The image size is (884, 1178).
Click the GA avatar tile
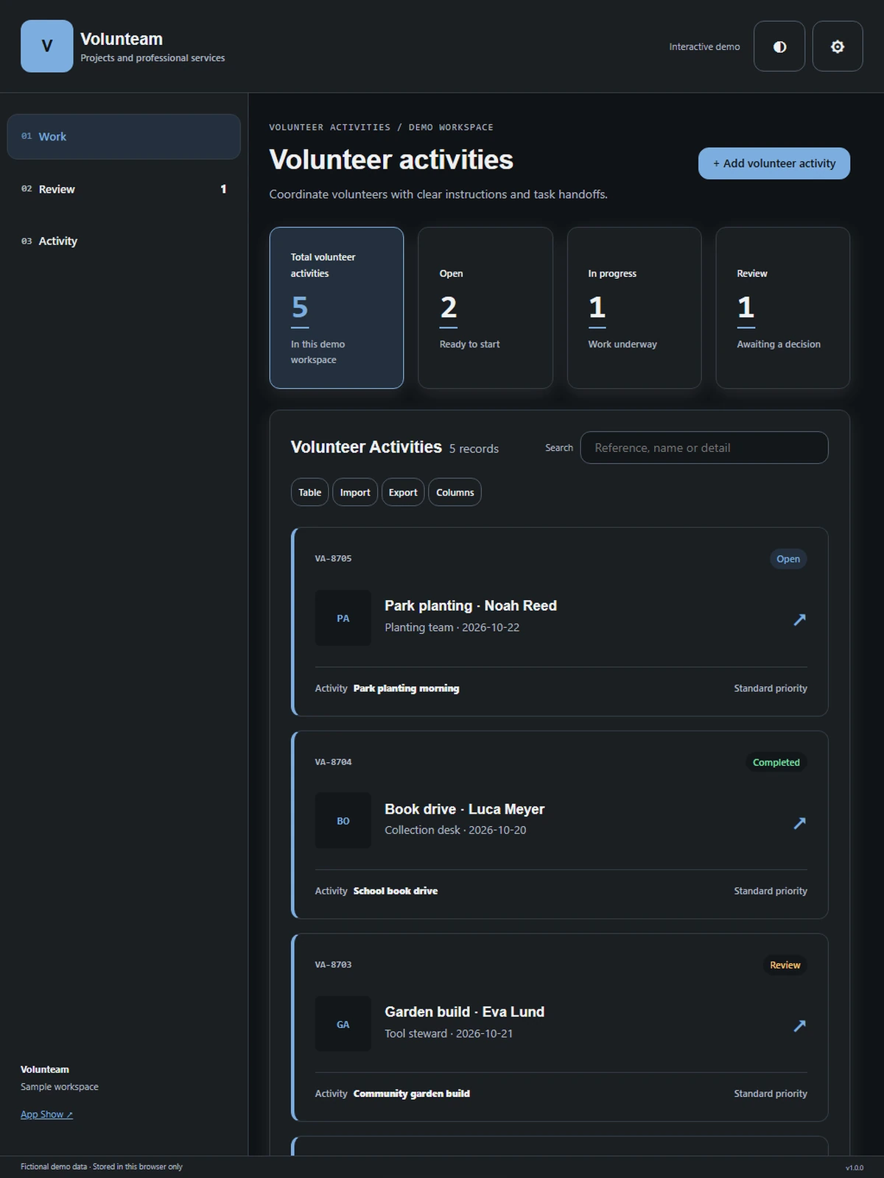tap(343, 1024)
